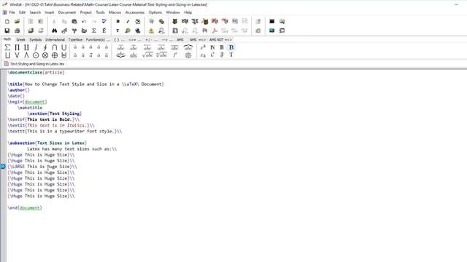Click the Save floppy disk icon
467x262 pixels.
tap(7, 31)
